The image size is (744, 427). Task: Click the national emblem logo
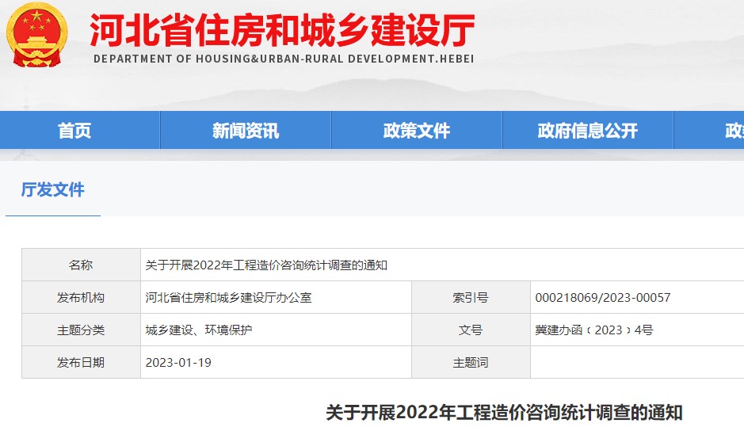tap(37, 35)
